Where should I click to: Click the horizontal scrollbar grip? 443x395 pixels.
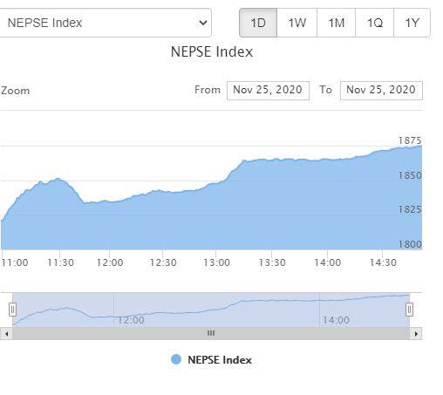pyautogui.click(x=211, y=334)
